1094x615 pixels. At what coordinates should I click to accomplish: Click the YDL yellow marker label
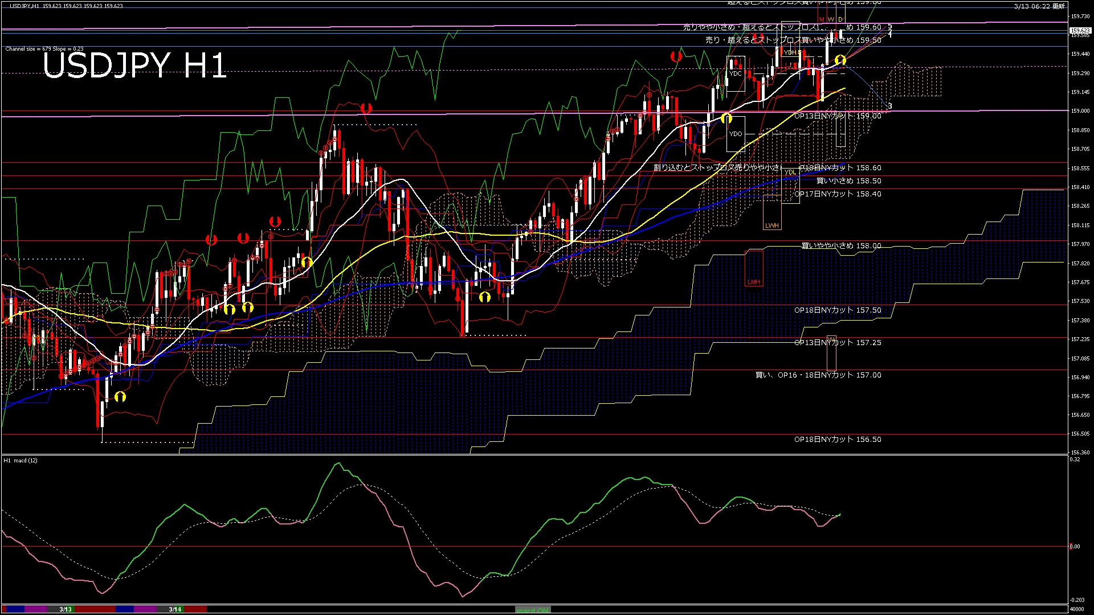(790, 172)
